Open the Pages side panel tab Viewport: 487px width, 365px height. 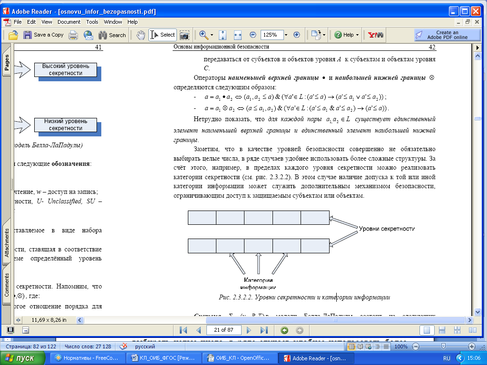7,63
